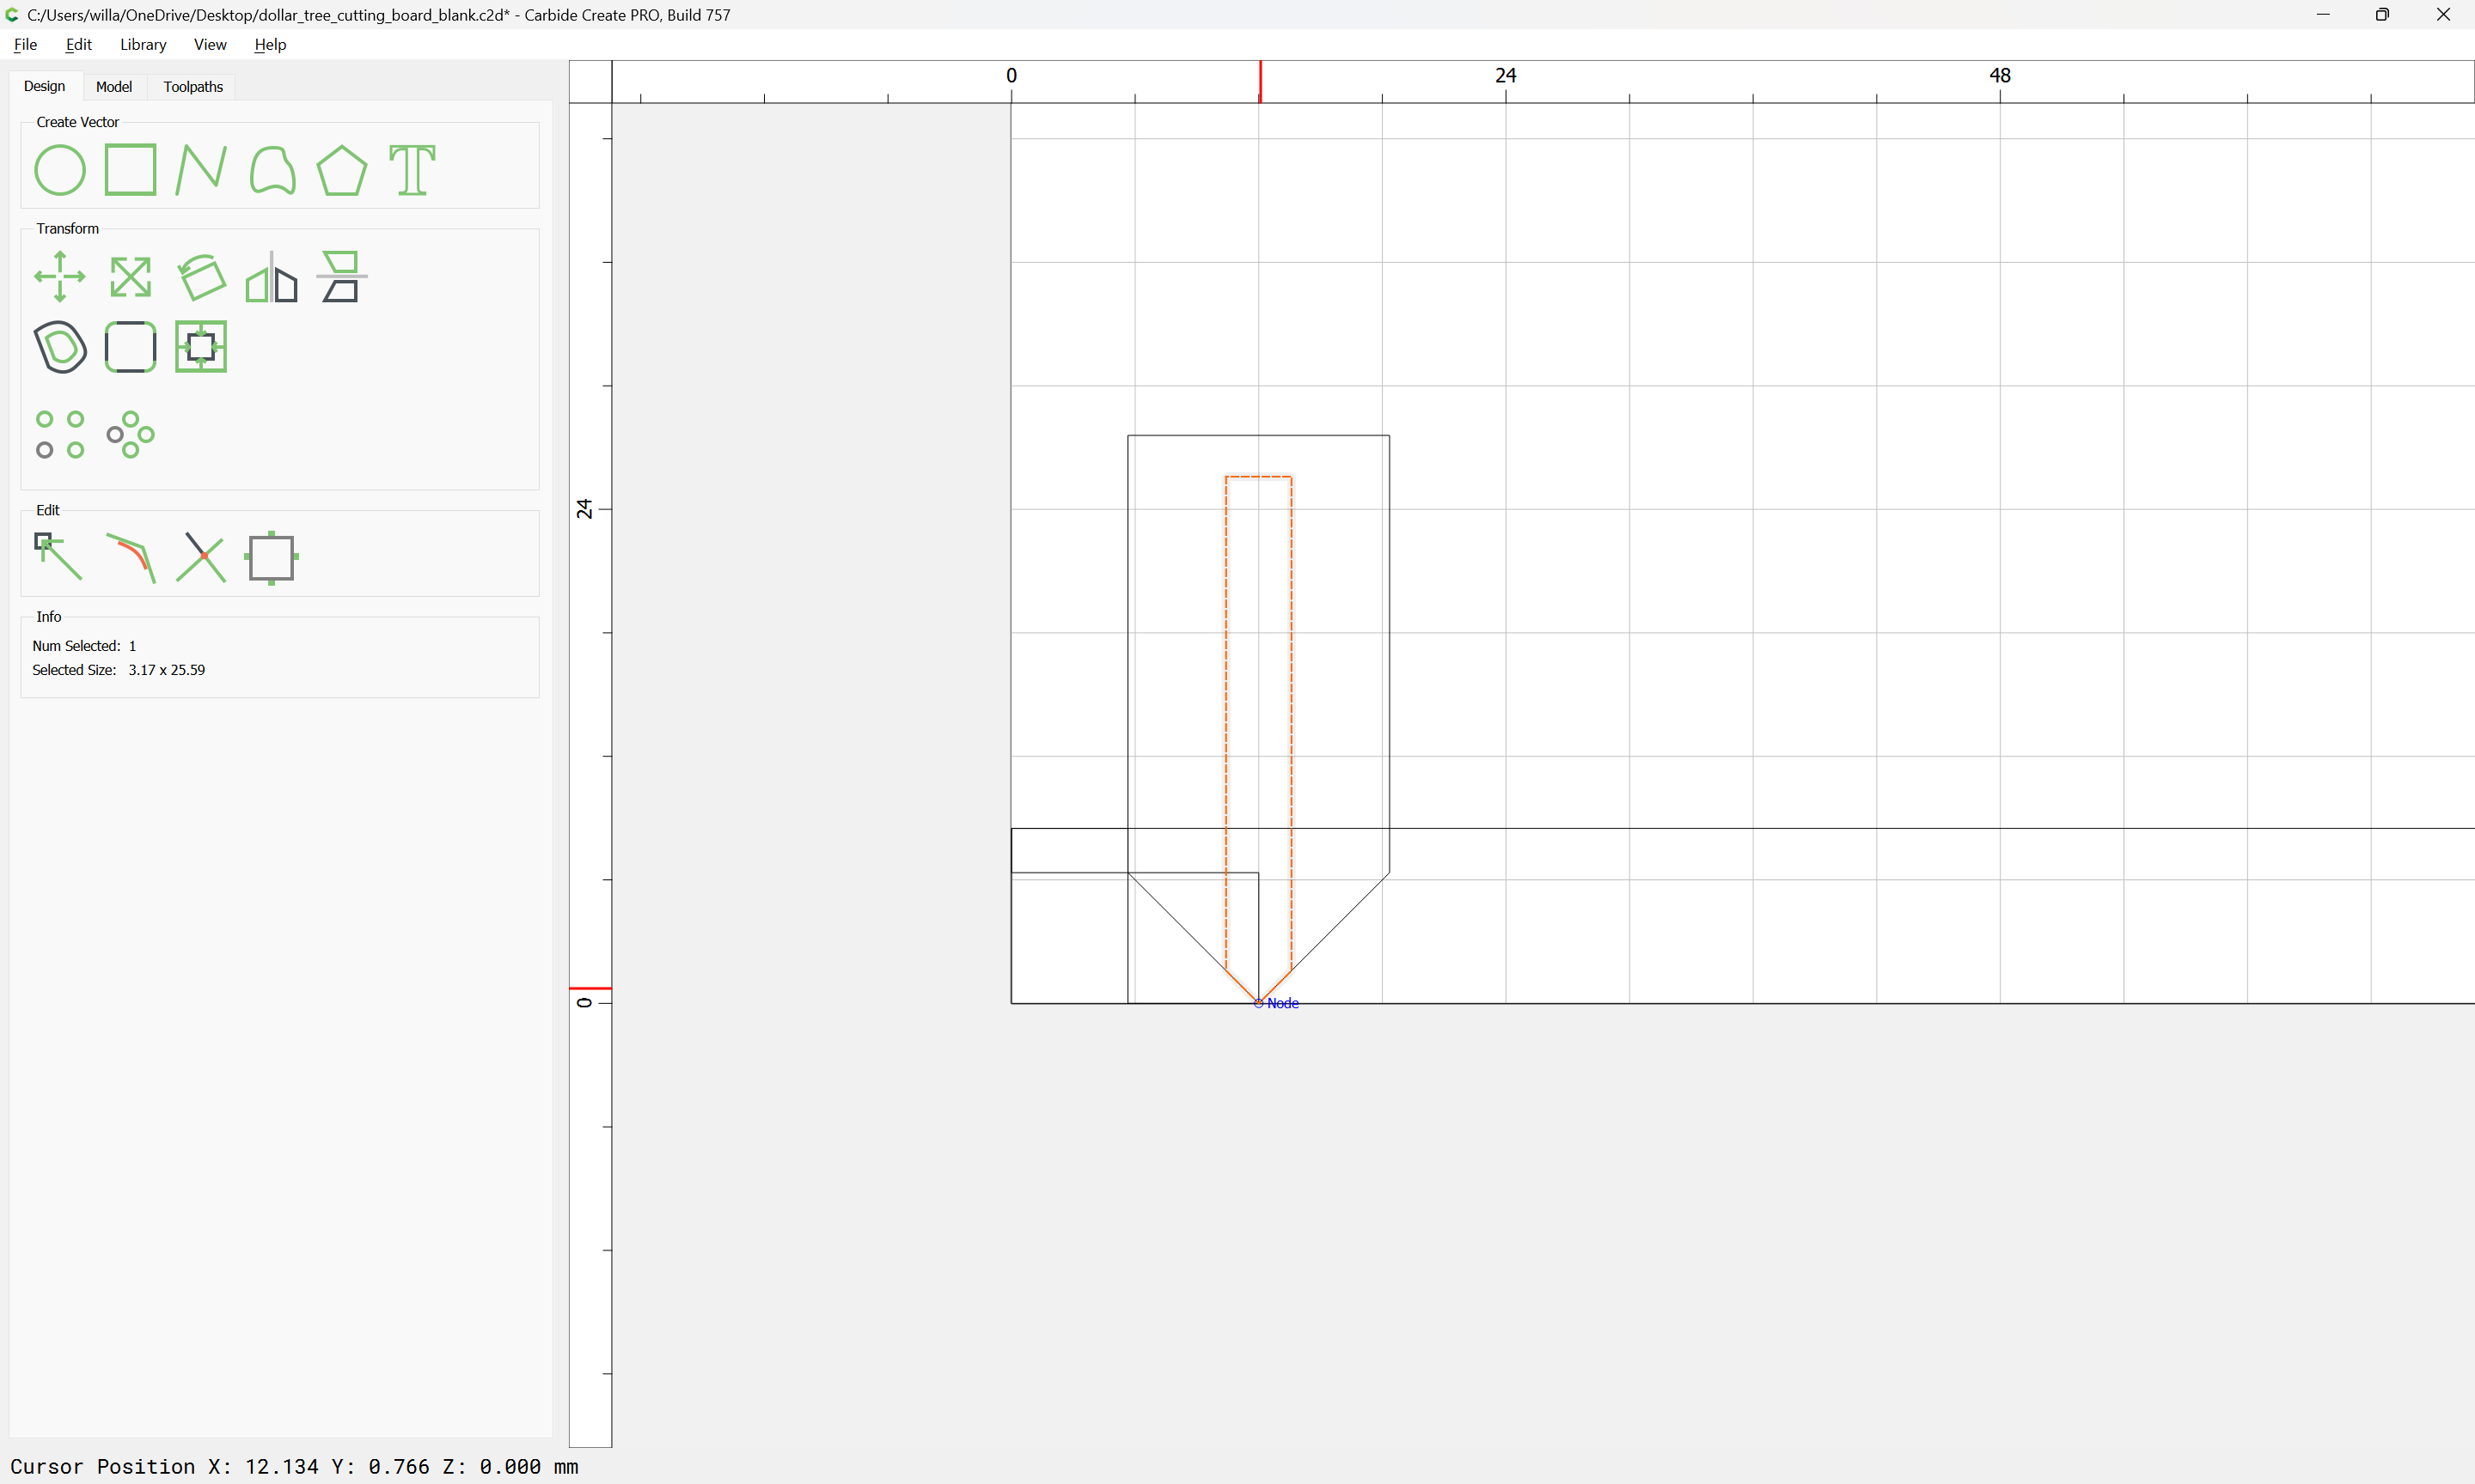Select the Polygon vector tool
The width and height of the screenshot is (2475, 1484).
click(x=342, y=170)
